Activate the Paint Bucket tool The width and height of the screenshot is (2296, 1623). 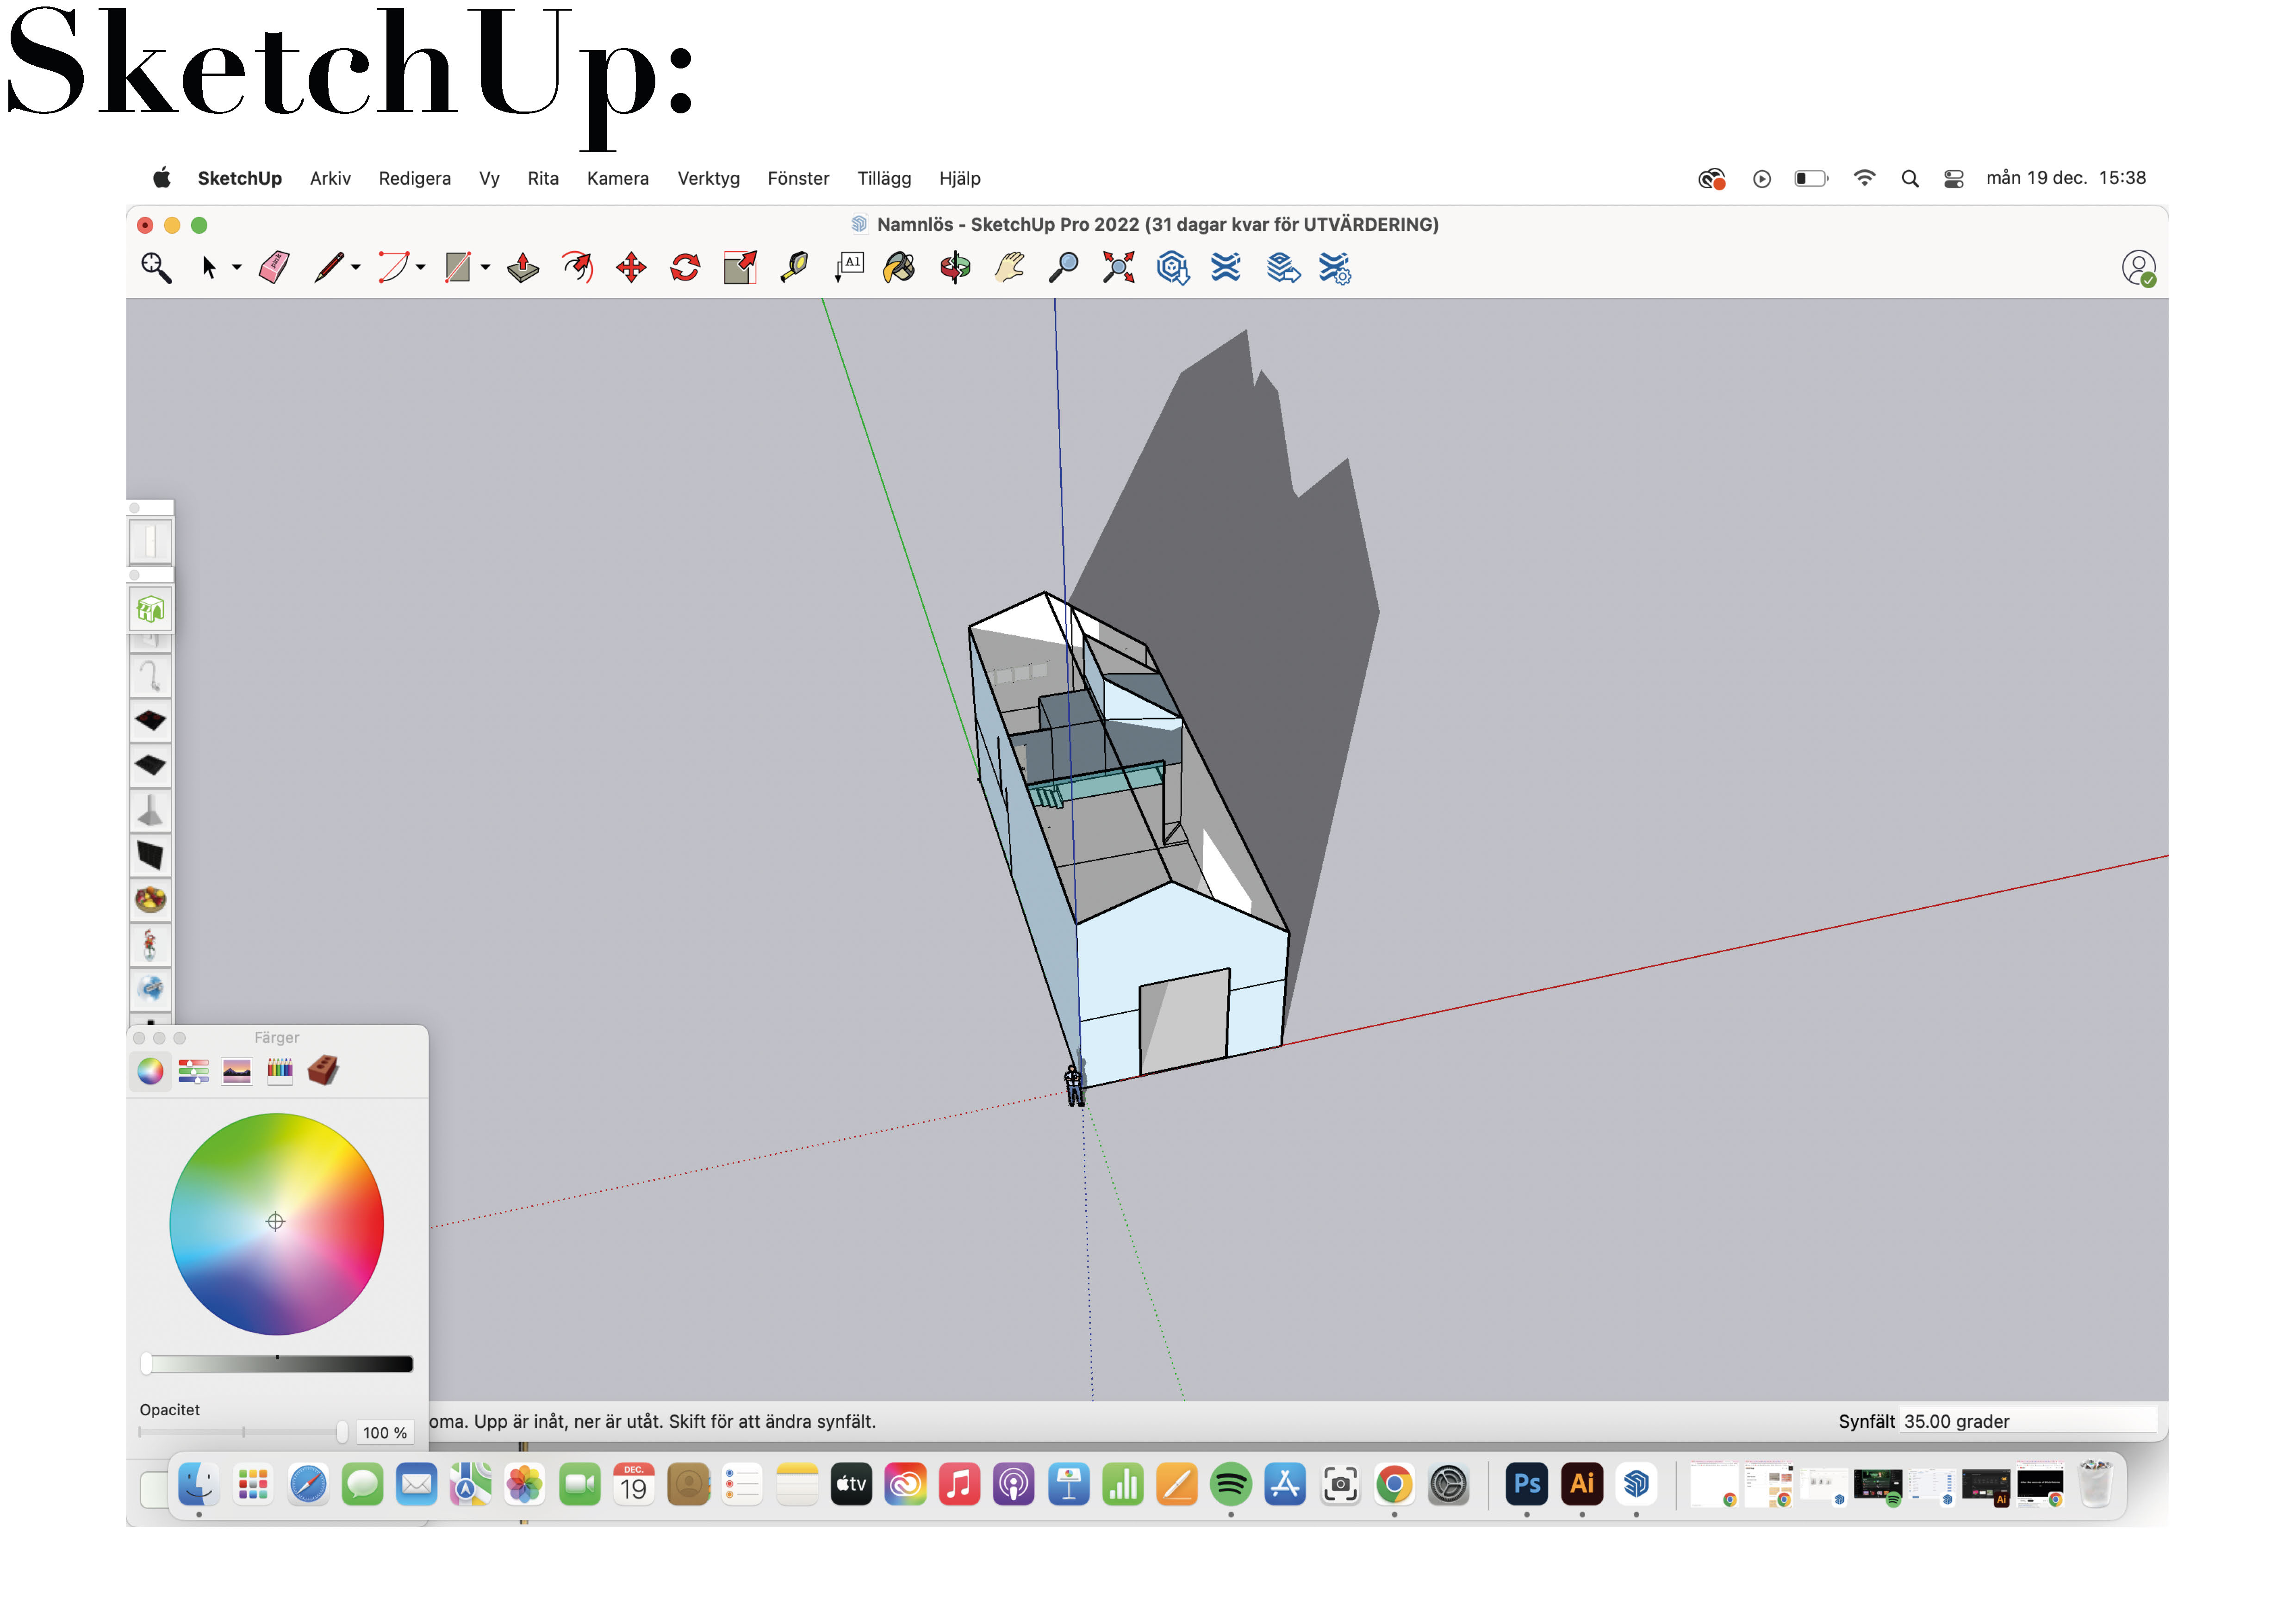point(899,268)
